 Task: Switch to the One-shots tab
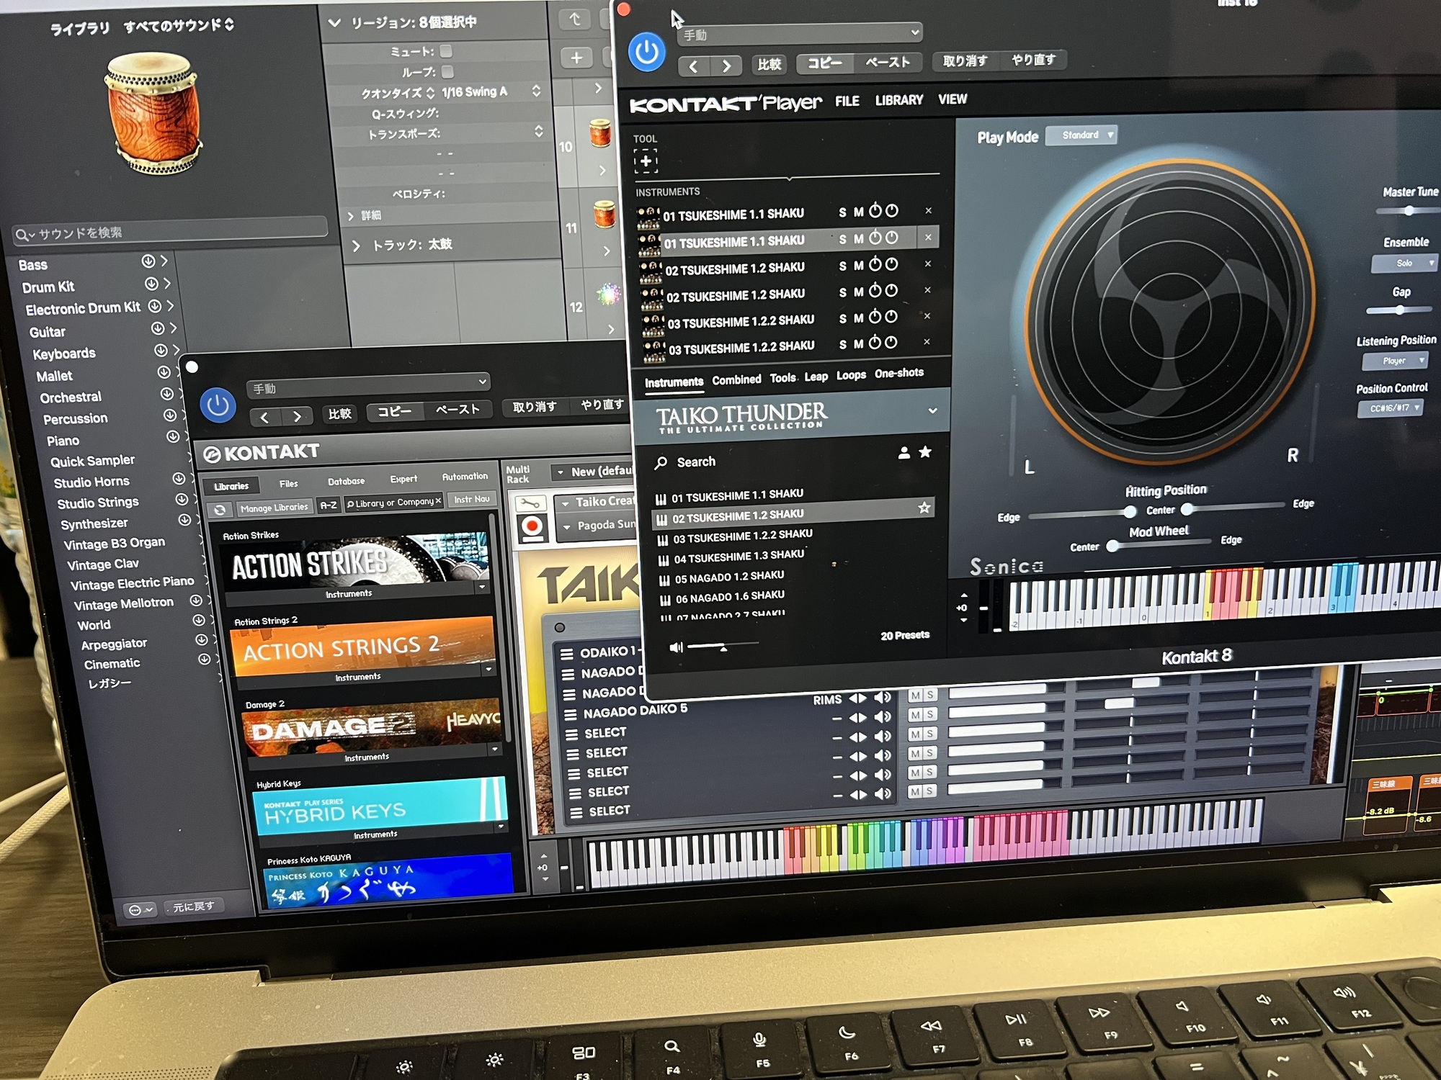[898, 373]
